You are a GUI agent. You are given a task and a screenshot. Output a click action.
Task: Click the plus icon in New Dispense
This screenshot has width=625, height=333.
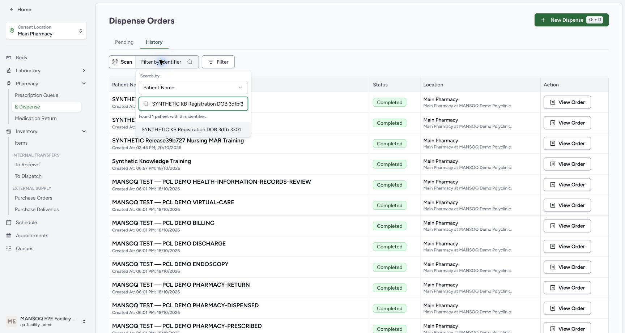(543, 20)
